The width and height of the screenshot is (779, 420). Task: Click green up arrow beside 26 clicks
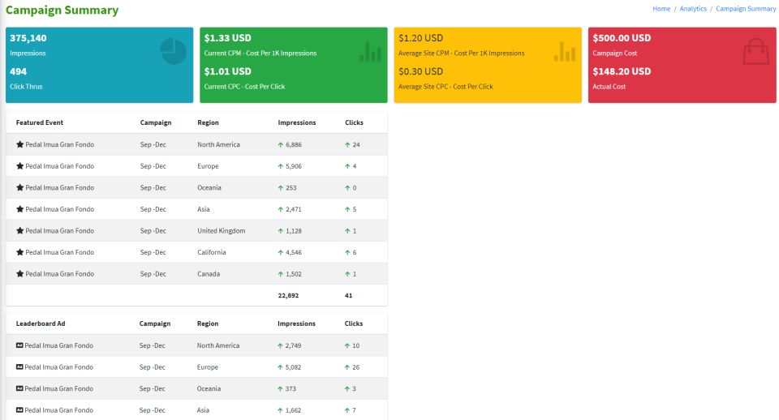point(347,367)
